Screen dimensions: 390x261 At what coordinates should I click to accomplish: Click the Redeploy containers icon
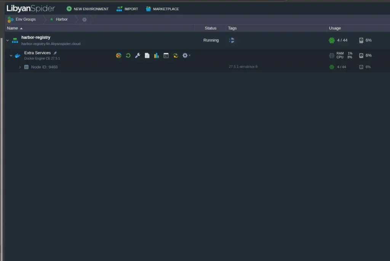(176, 56)
